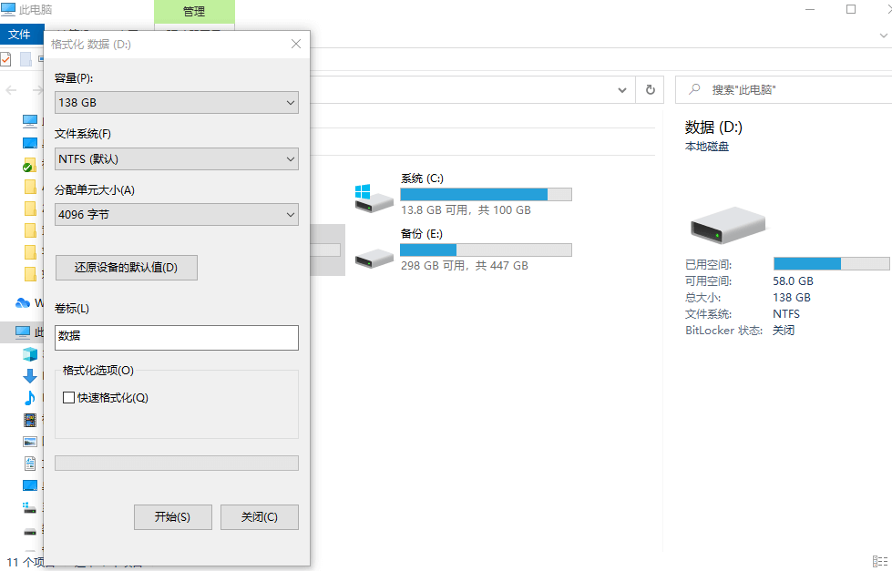Click the Back arrow in Explorer navigation
The height and width of the screenshot is (571, 892).
point(11,90)
